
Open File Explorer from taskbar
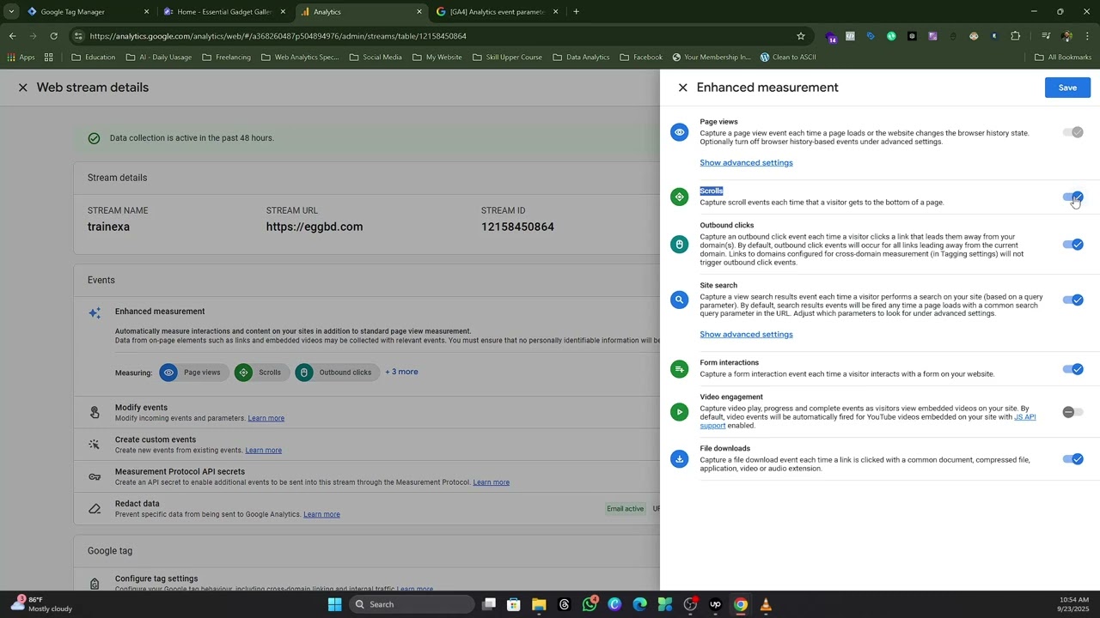click(x=539, y=604)
